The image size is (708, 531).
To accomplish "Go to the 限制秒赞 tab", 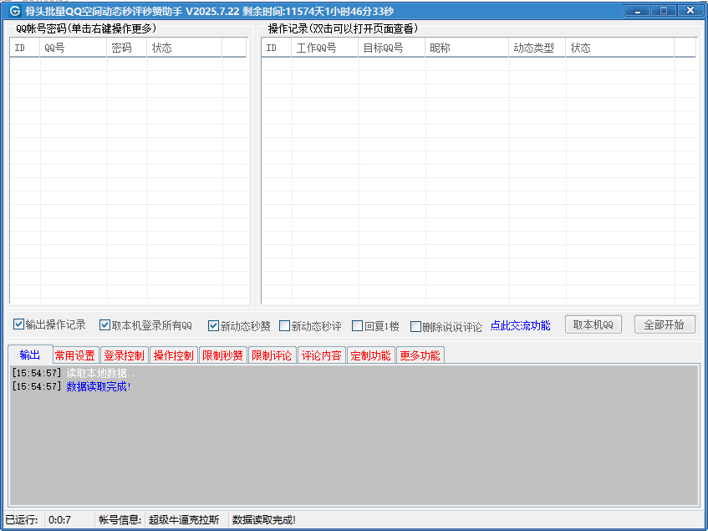I will click(223, 355).
